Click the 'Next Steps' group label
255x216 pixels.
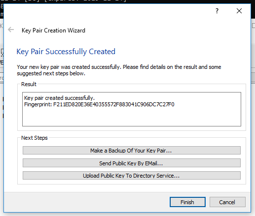pos(35,138)
